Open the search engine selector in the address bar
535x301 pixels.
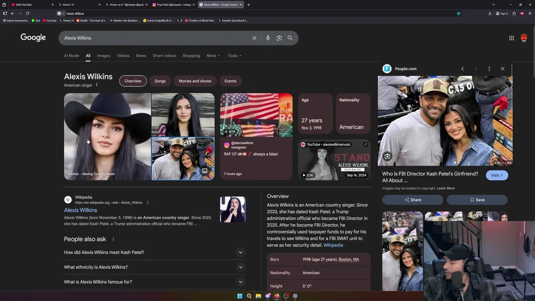(x=61, y=13)
